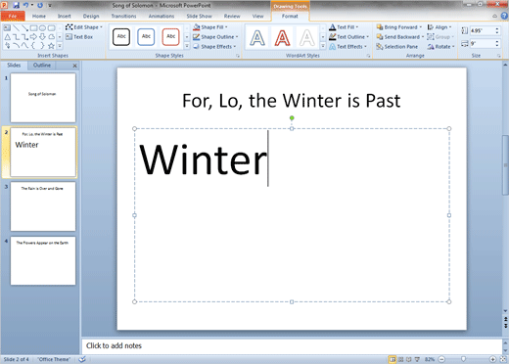
Task: Switch to the Transitions ribbon tab
Action: pos(123,16)
